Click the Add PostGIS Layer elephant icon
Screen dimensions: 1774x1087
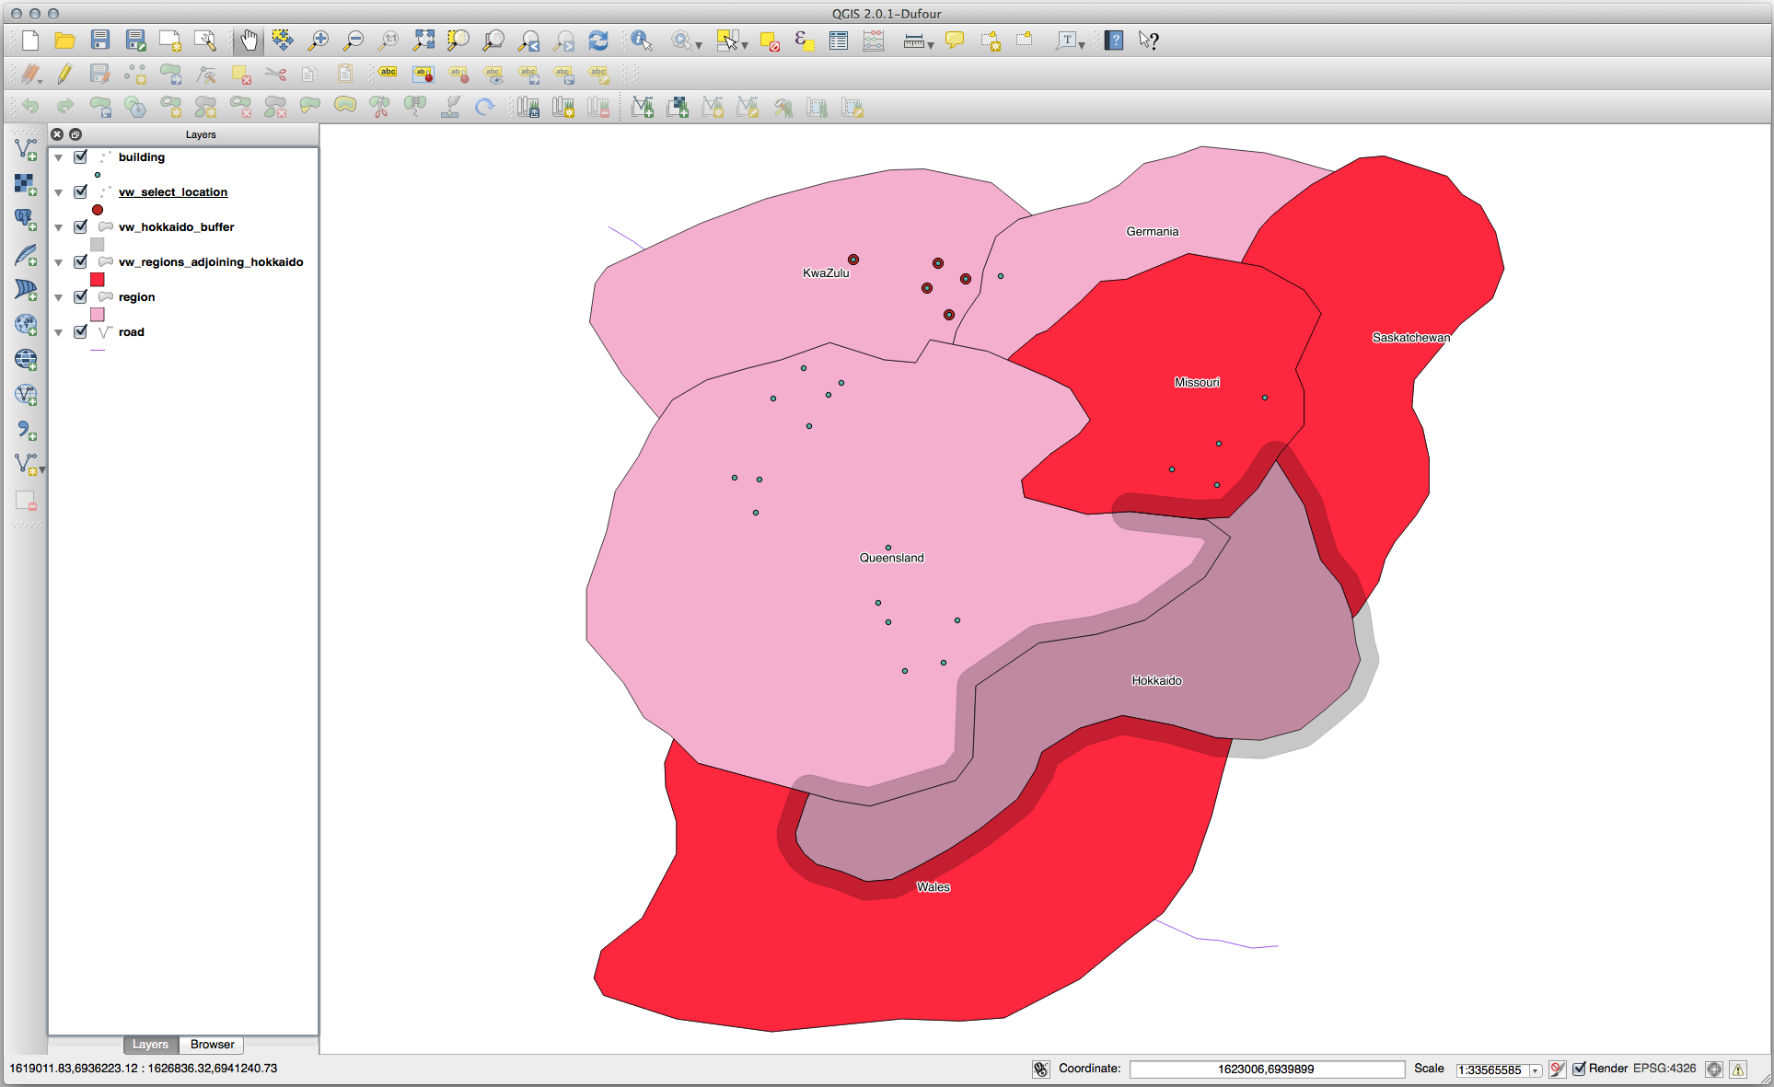tap(26, 219)
